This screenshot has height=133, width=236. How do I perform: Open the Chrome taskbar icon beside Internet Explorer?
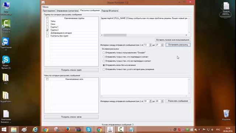[x=46, y=130]
